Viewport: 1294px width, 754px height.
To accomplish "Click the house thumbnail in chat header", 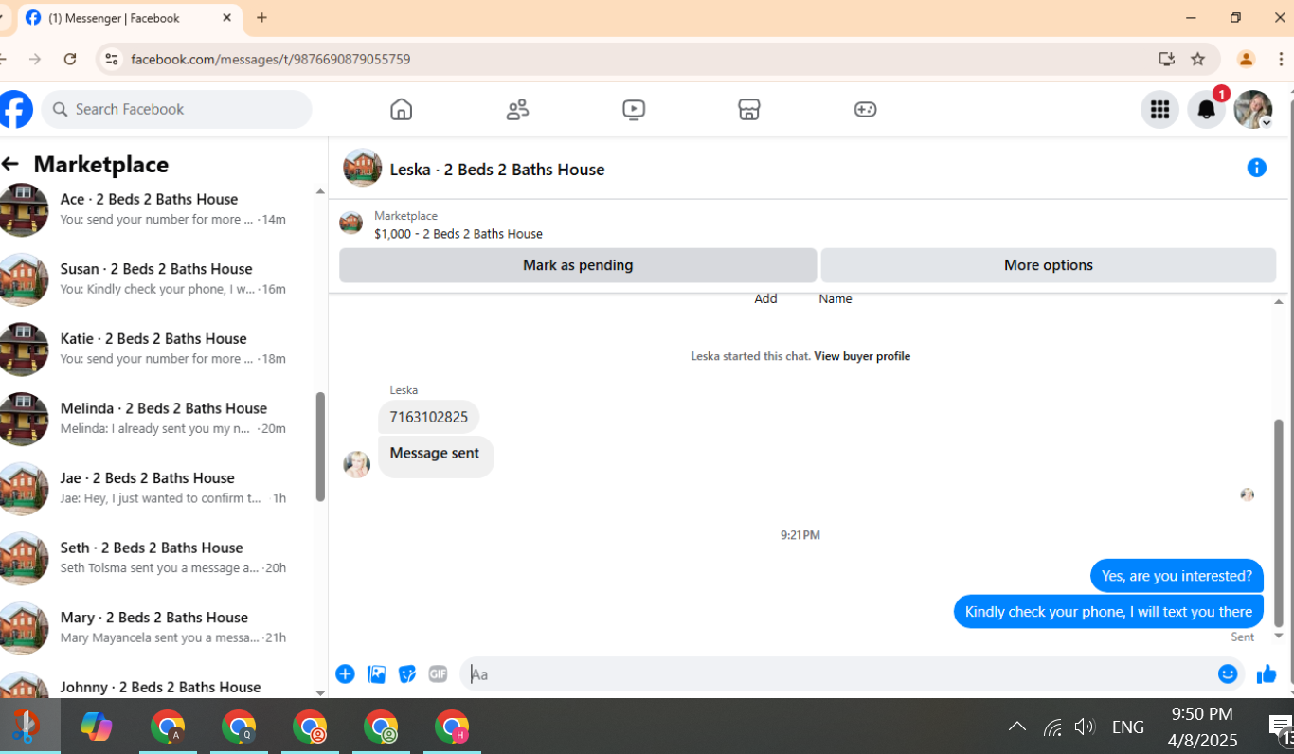I will tap(362, 169).
